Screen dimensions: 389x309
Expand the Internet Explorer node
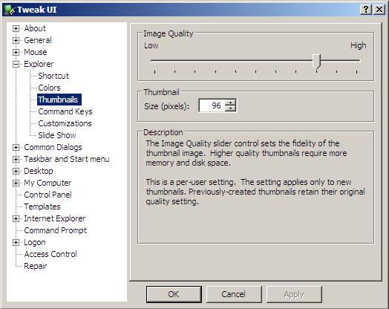pos(16,218)
